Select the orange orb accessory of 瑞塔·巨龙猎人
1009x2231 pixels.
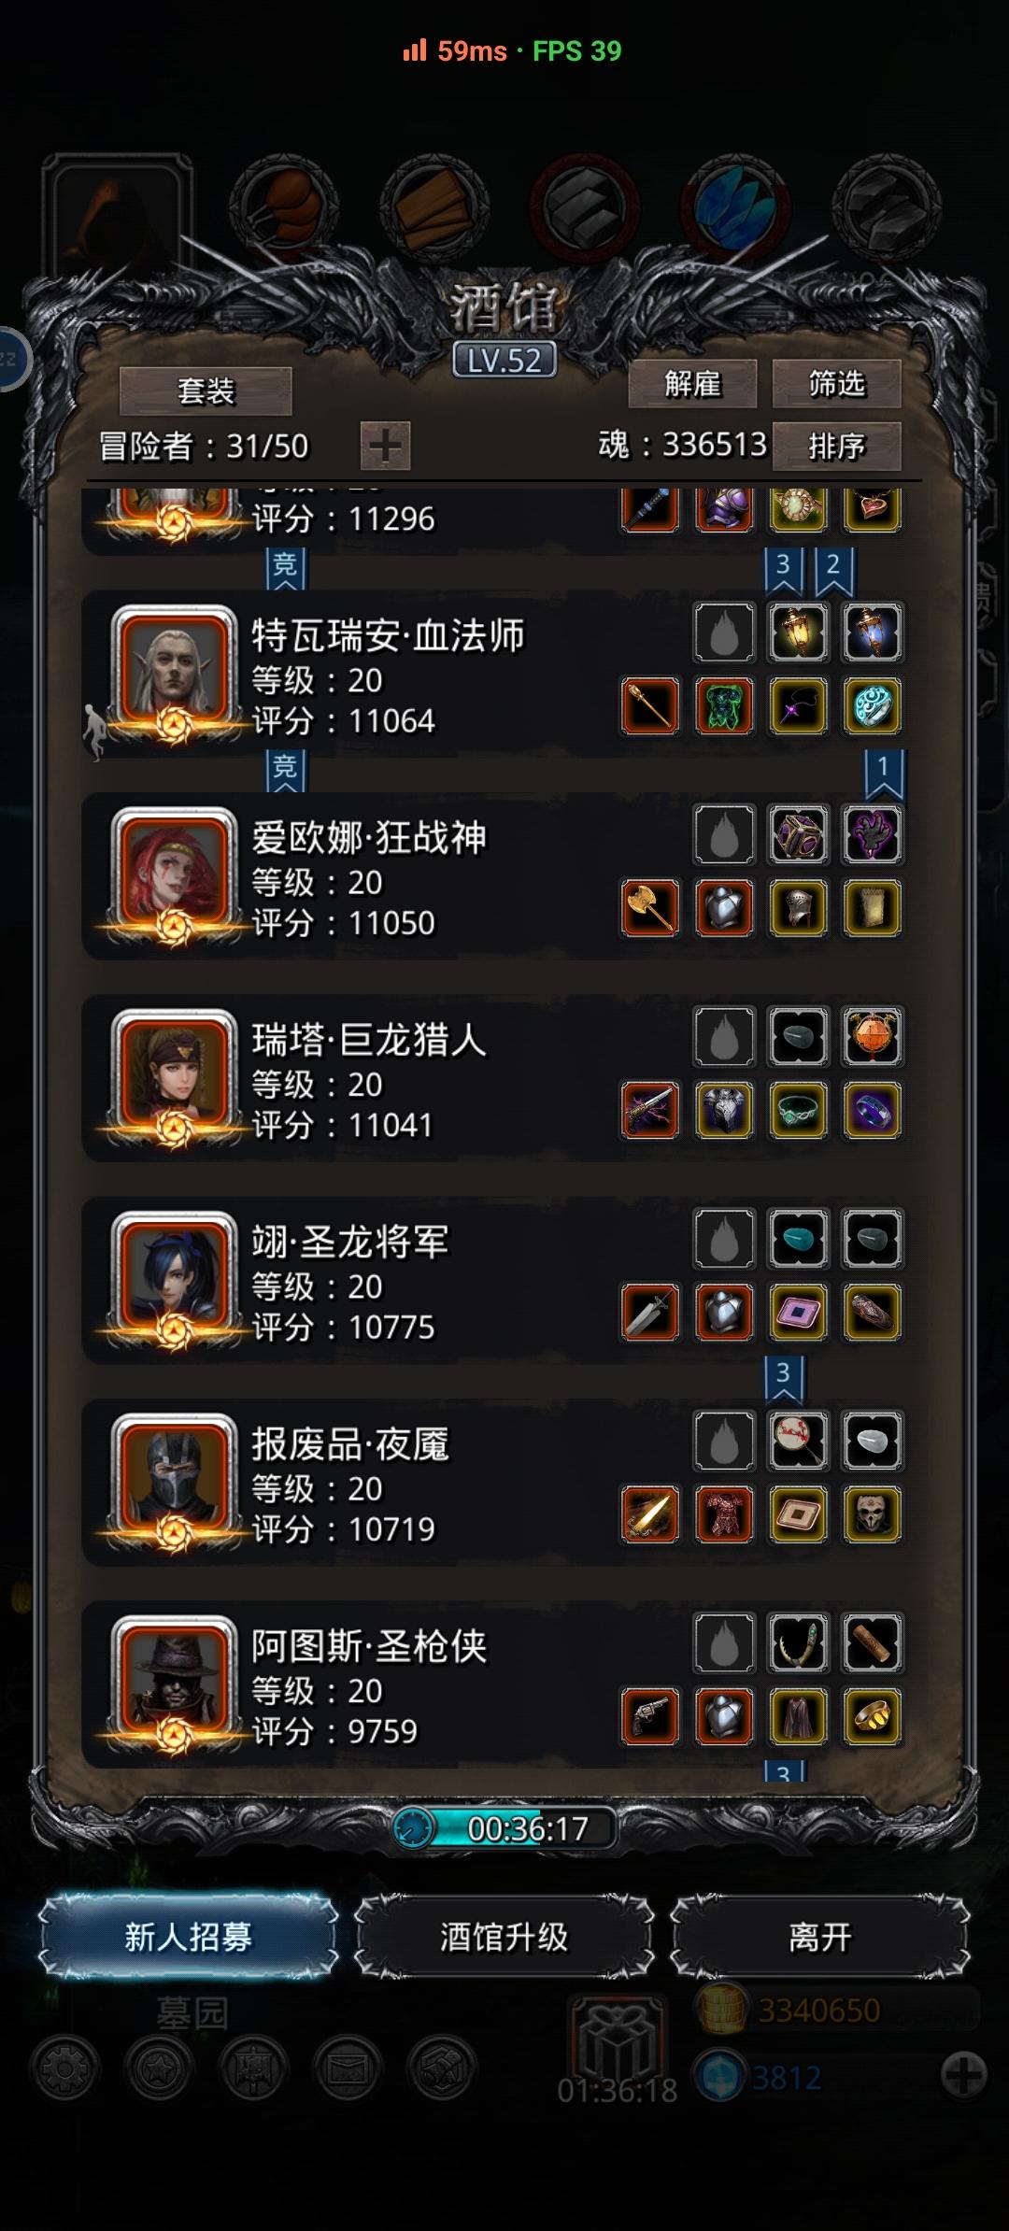(x=872, y=1036)
